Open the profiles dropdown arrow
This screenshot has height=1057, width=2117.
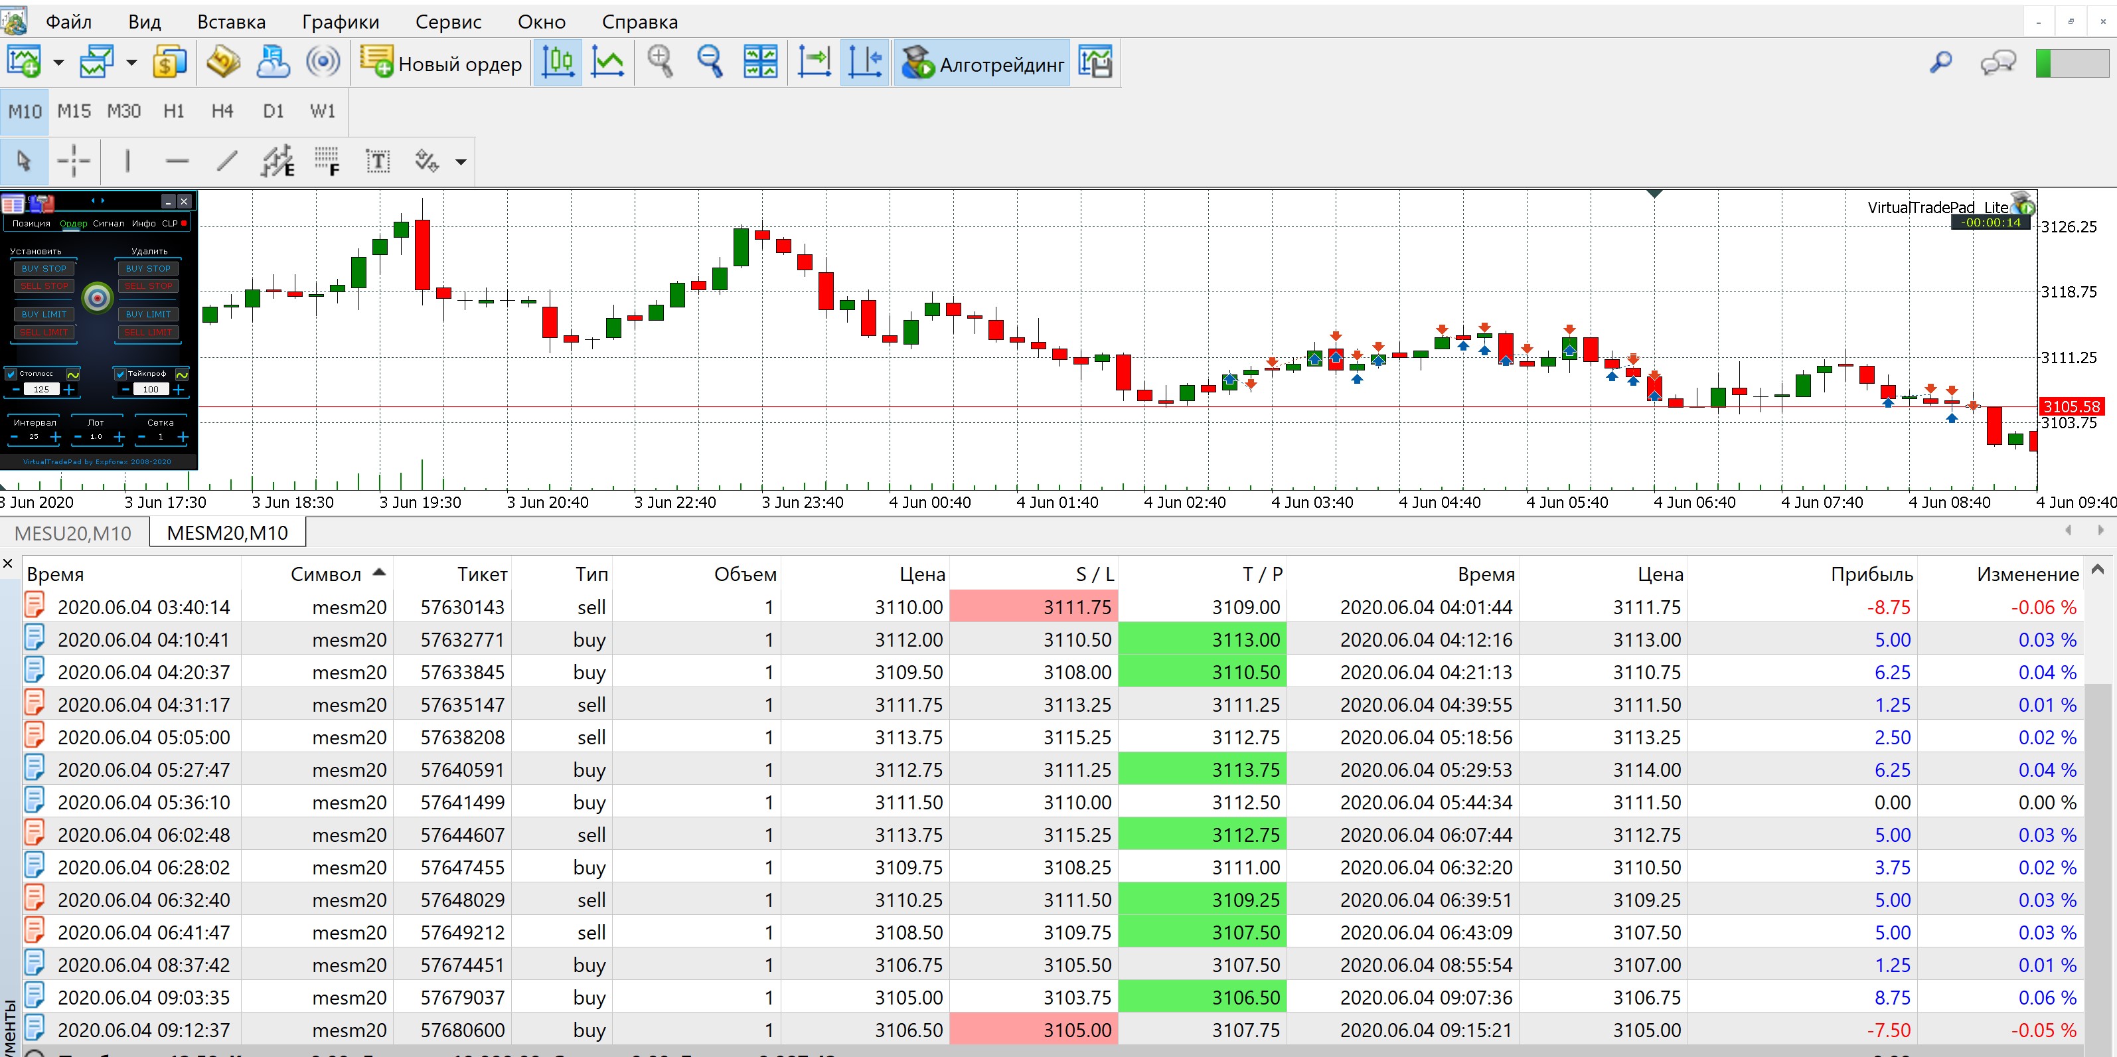131,62
